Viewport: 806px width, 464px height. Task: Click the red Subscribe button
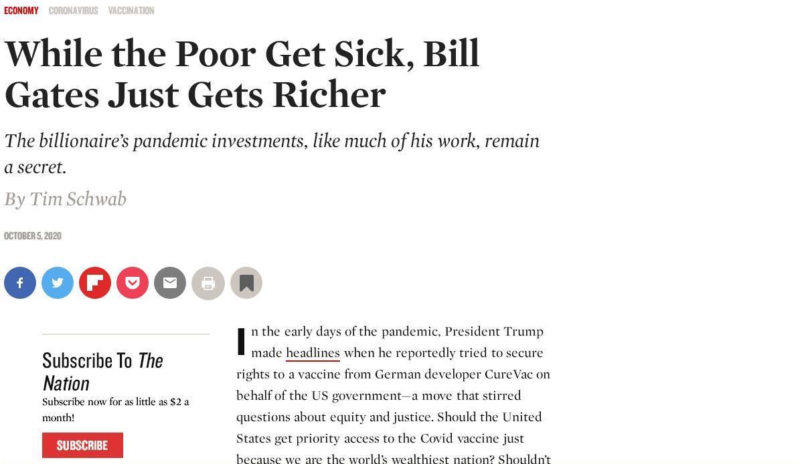[82, 445]
